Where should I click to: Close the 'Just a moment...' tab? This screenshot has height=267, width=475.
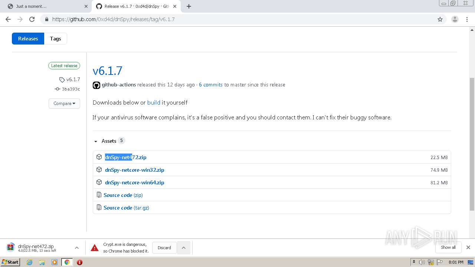86,6
